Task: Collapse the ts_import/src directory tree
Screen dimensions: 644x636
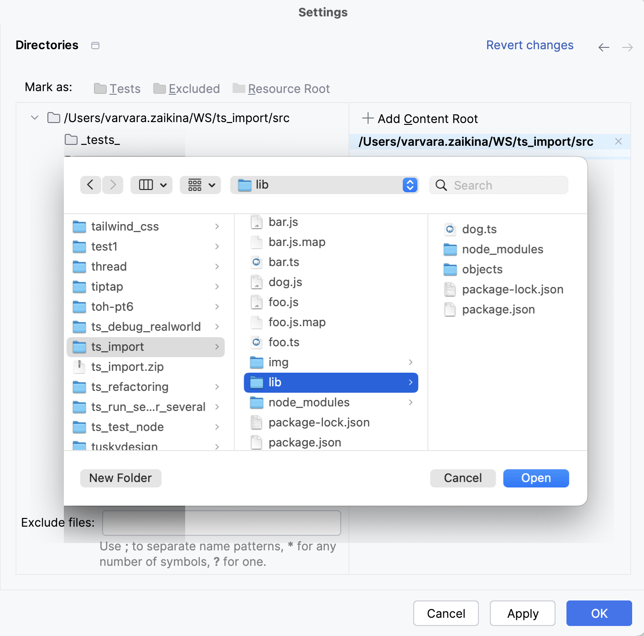Action: point(34,118)
